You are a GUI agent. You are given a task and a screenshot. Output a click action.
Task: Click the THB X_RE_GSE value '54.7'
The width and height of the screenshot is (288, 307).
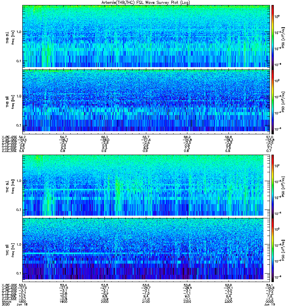(63, 137)
